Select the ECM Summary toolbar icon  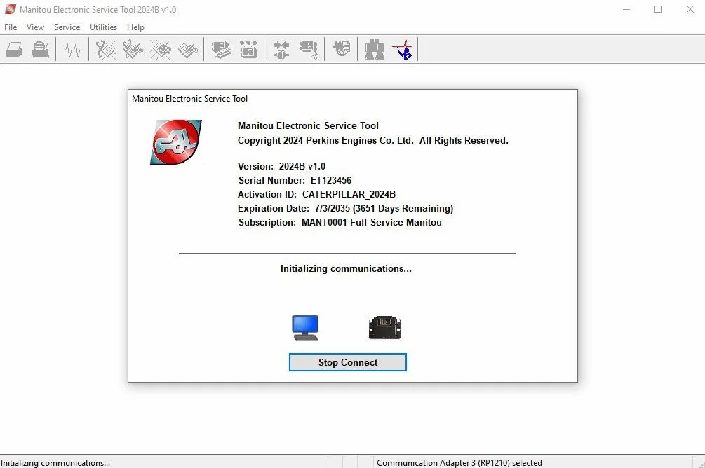coord(221,49)
